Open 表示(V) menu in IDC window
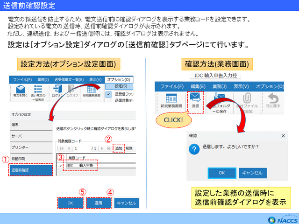 241,86
